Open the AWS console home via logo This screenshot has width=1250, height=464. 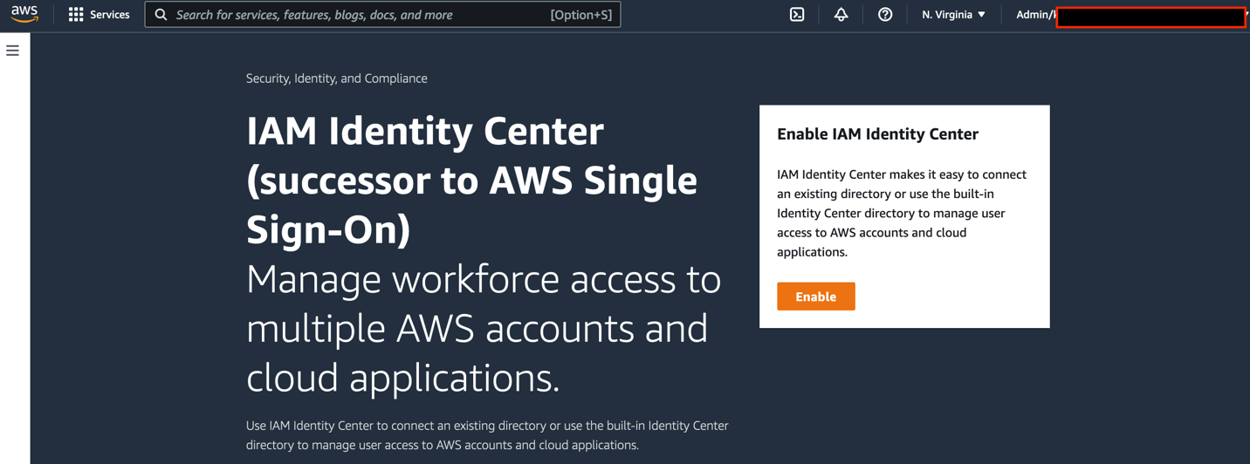[24, 14]
